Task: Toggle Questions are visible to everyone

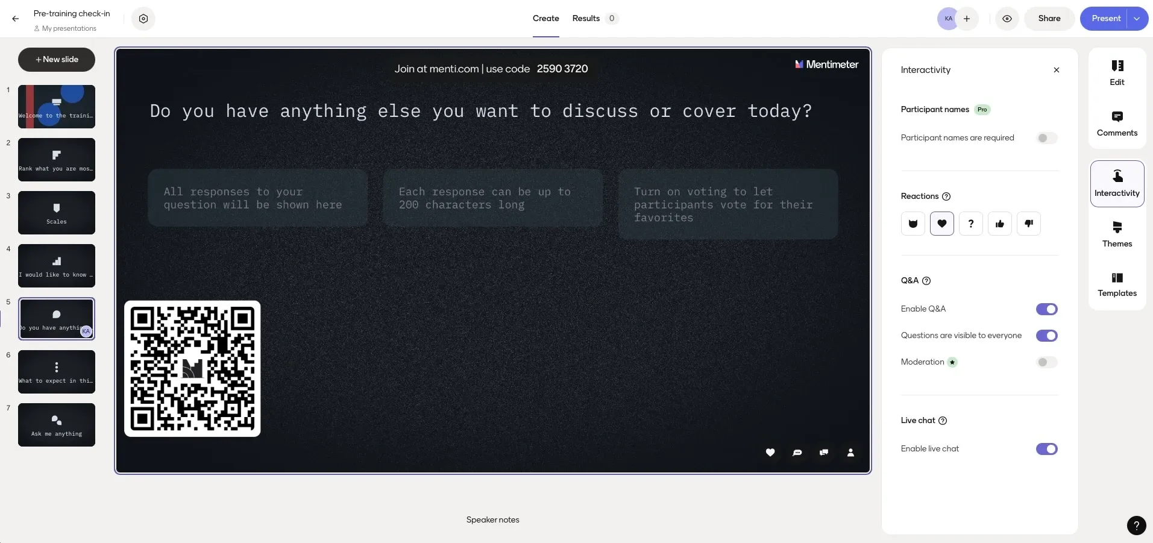Action: click(1046, 336)
